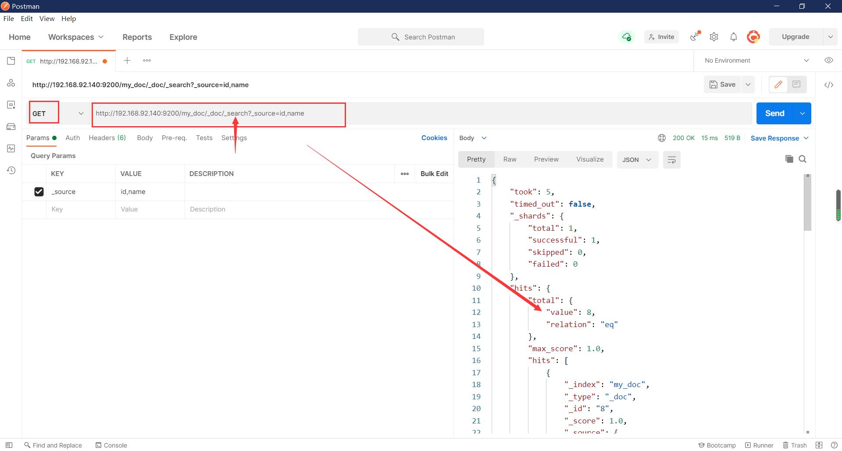Search within the response body
The image size is (842, 451).
[x=803, y=159]
